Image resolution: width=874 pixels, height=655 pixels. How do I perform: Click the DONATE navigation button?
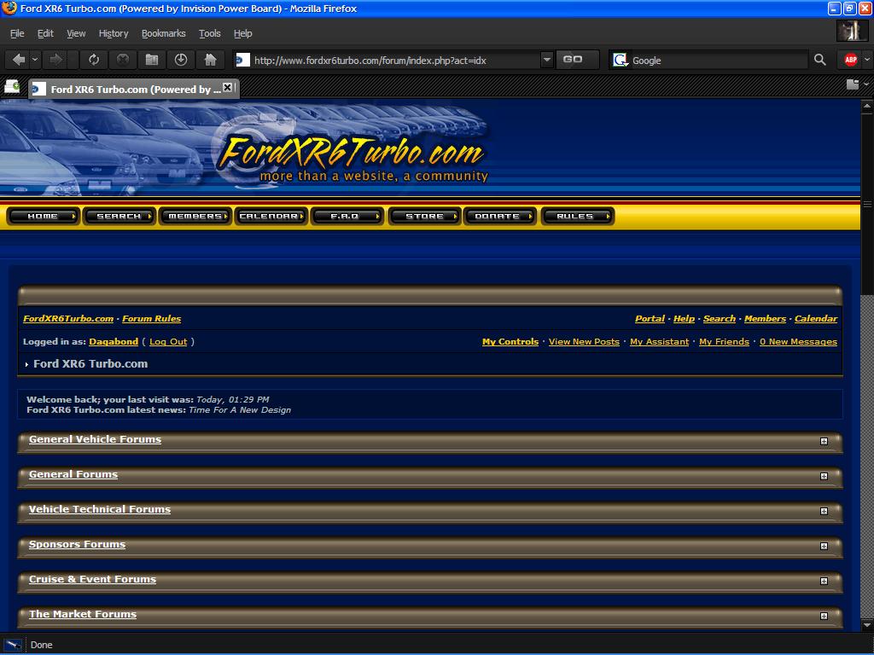pos(500,216)
